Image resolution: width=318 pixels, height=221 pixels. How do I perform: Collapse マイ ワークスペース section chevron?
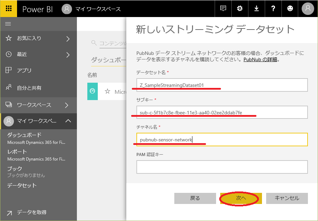click(68, 121)
